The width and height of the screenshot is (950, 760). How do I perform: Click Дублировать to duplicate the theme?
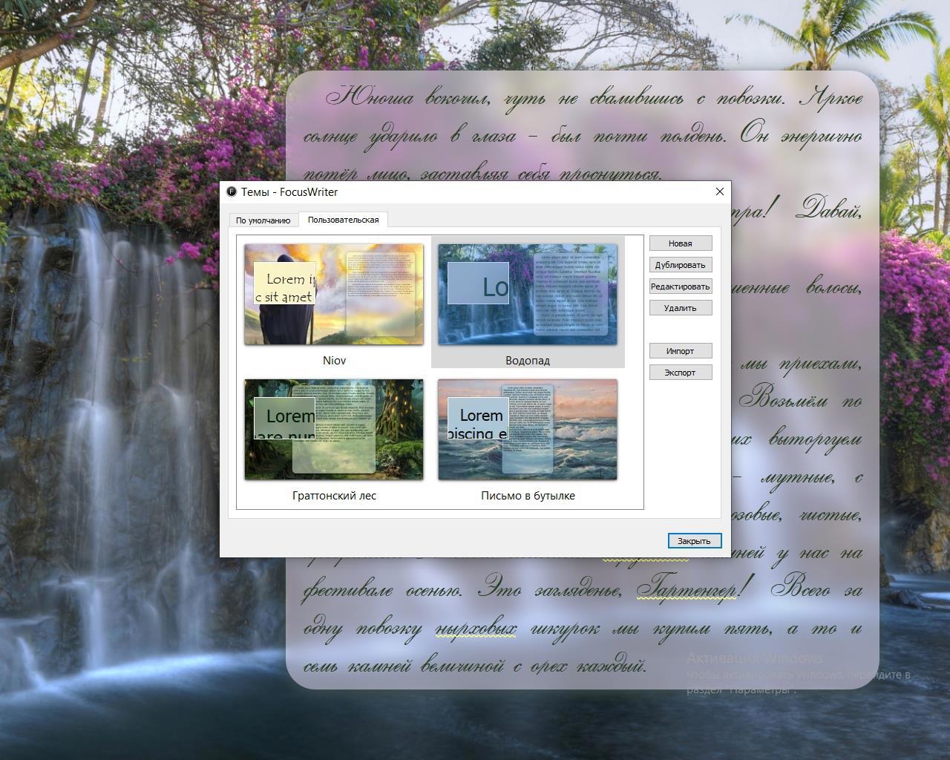click(680, 265)
